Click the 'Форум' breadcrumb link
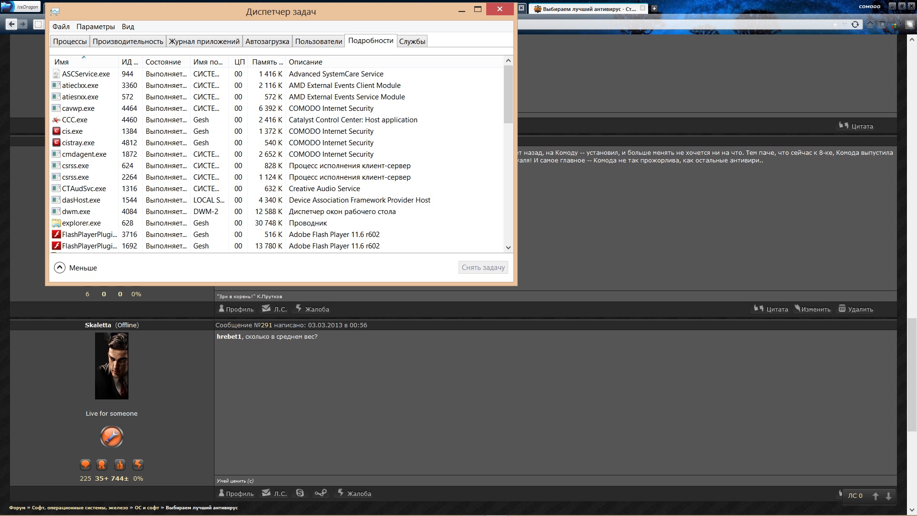The height and width of the screenshot is (516, 917). tap(17, 507)
